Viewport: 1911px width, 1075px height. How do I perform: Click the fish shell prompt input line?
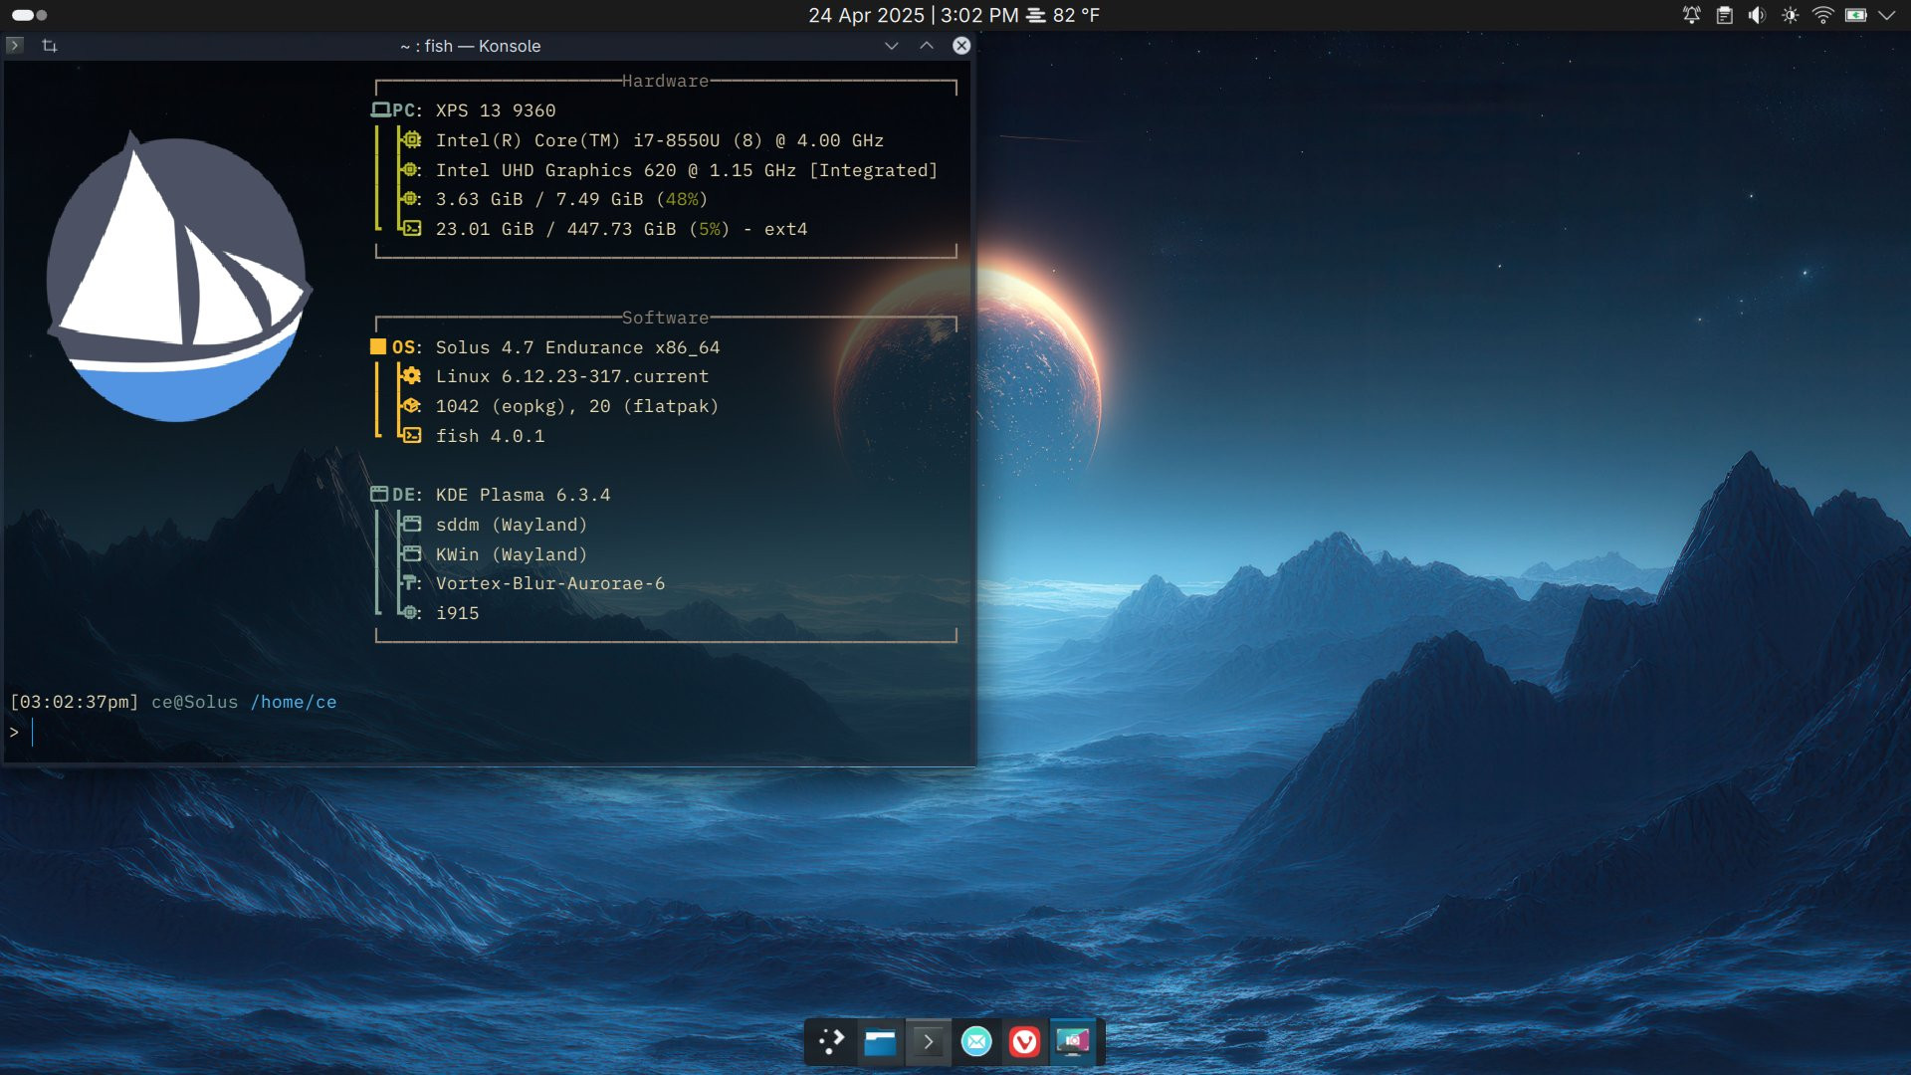click(x=488, y=733)
